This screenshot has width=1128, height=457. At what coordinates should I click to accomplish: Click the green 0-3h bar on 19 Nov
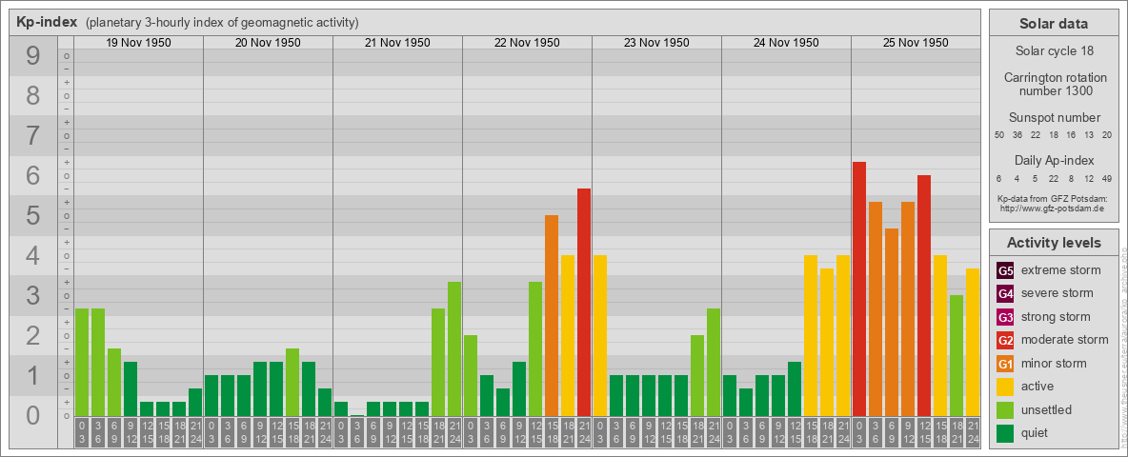(x=82, y=362)
